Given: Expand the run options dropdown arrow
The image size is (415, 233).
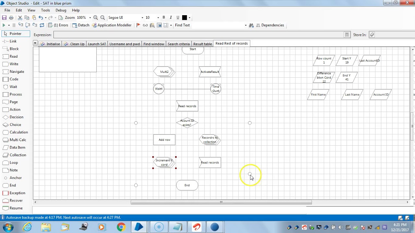Looking at the screenshot, I should click(x=8, y=25).
